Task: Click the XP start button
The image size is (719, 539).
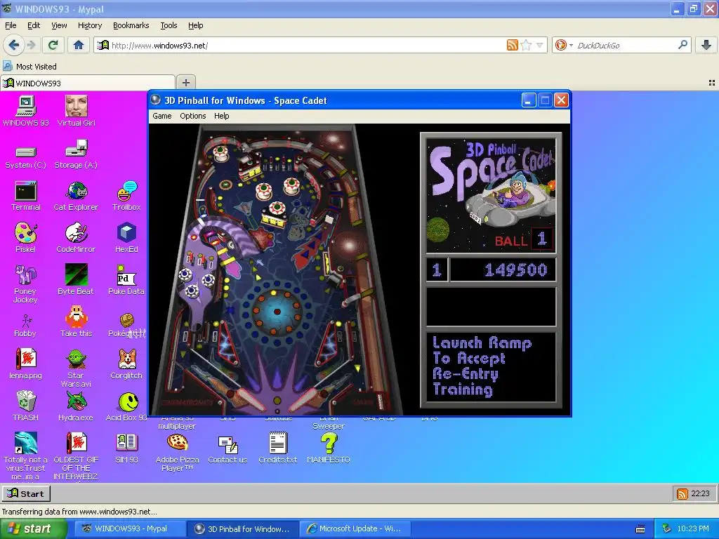Action: (x=33, y=528)
